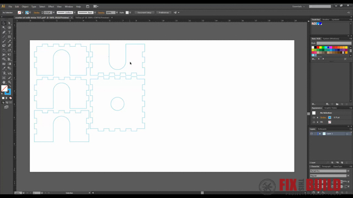Click the orange Stroke label link

click(36, 13)
